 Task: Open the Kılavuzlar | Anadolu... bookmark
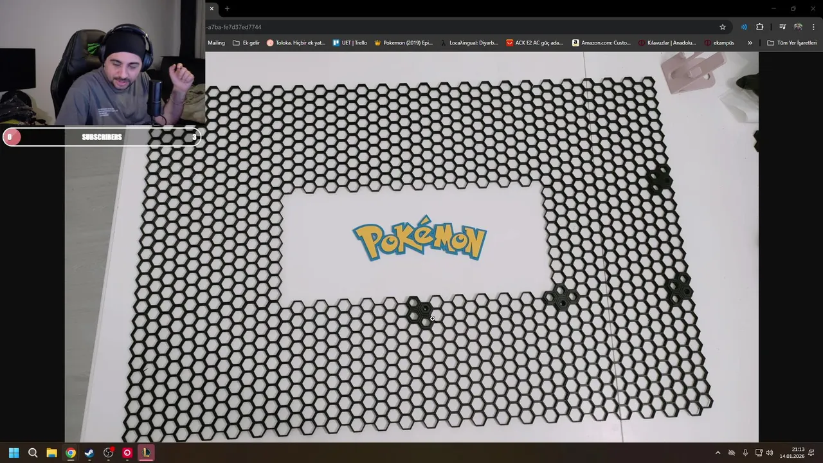[667, 43]
